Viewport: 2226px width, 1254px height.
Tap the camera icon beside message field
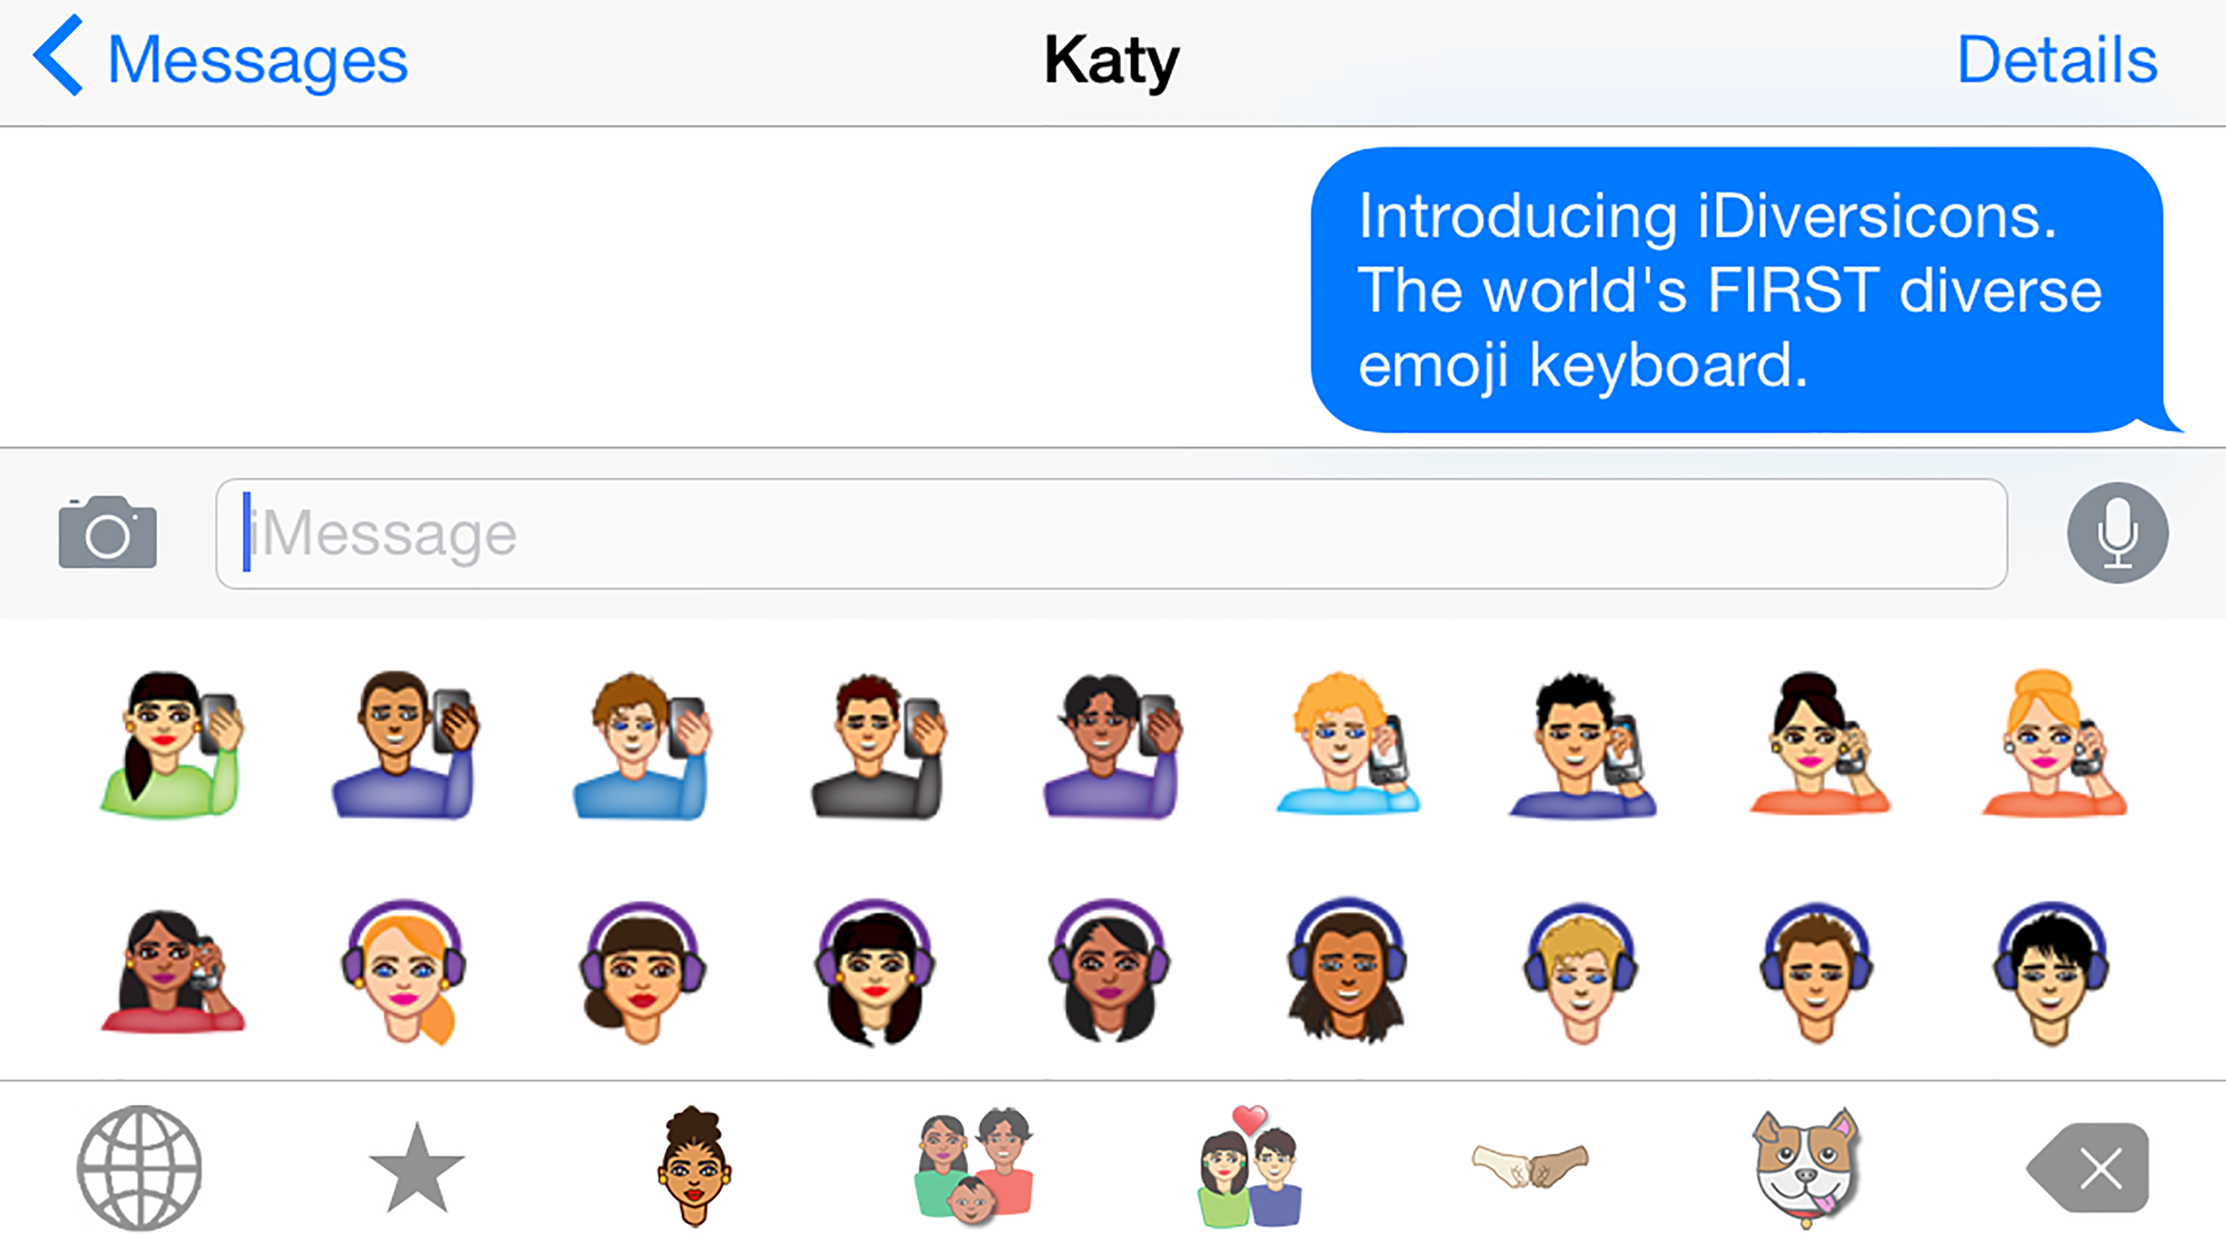coord(108,532)
